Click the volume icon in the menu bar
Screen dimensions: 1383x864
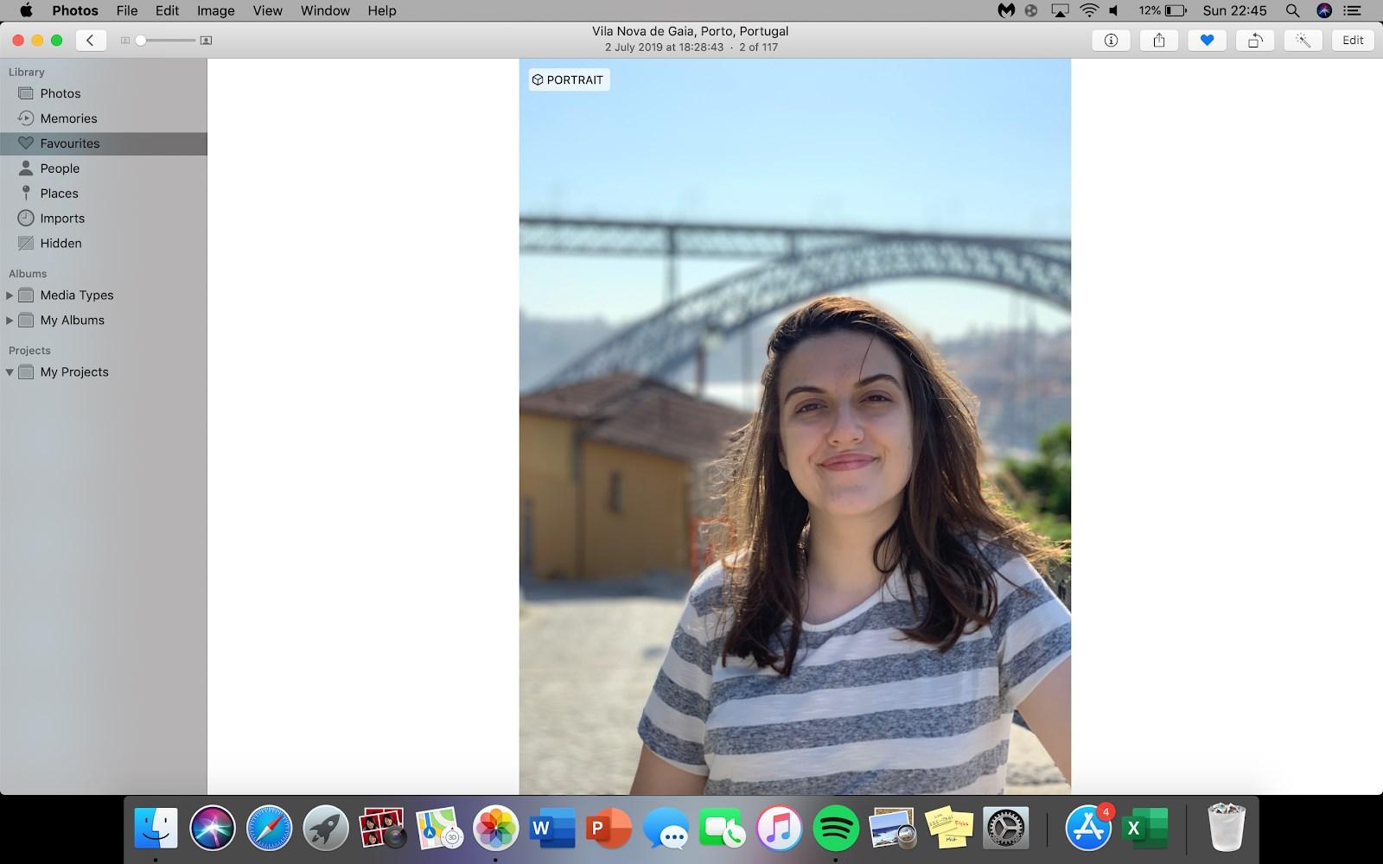coord(1114,10)
